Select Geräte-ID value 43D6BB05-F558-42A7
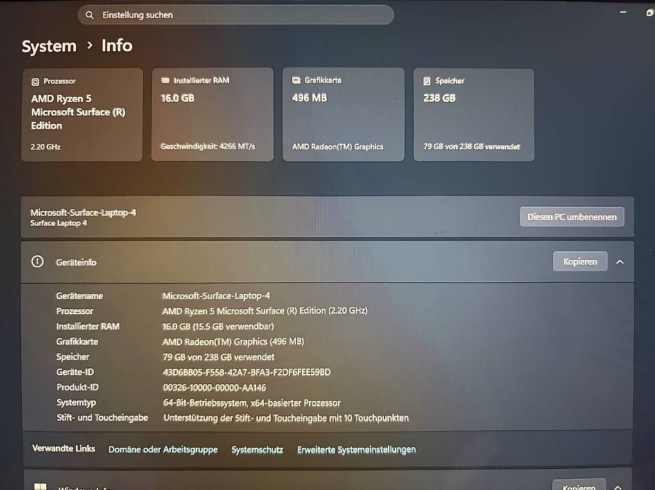The image size is (655, 490). pyautogui.click(x=247, y=372)
